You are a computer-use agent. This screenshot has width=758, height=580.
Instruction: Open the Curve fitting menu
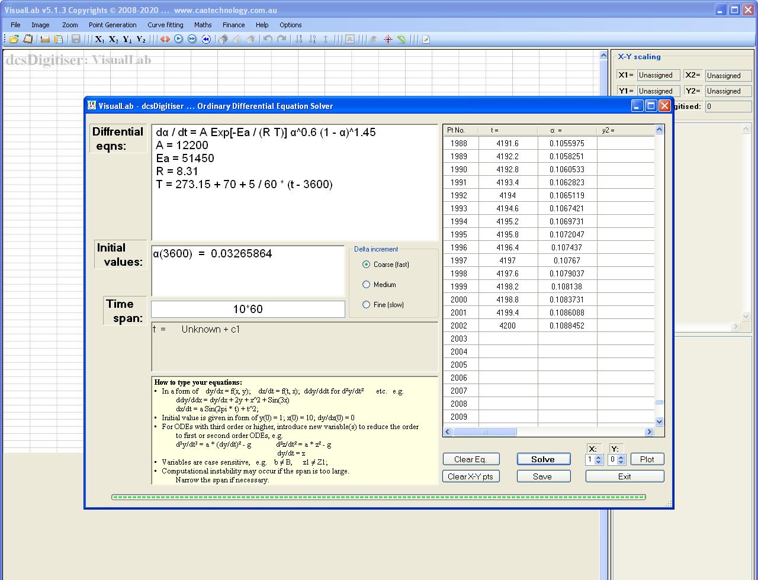[x=165, y=25]
